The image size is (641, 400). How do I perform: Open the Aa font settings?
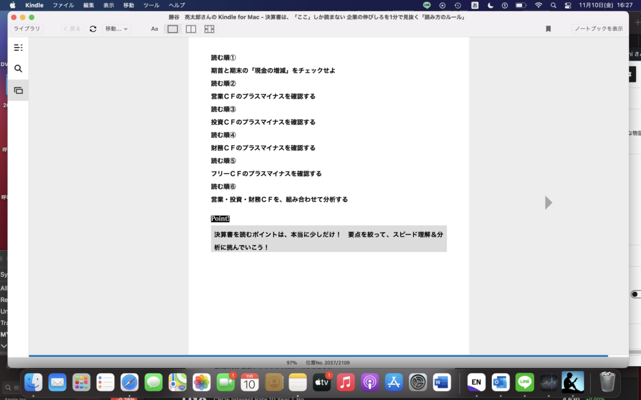point(155,29)
